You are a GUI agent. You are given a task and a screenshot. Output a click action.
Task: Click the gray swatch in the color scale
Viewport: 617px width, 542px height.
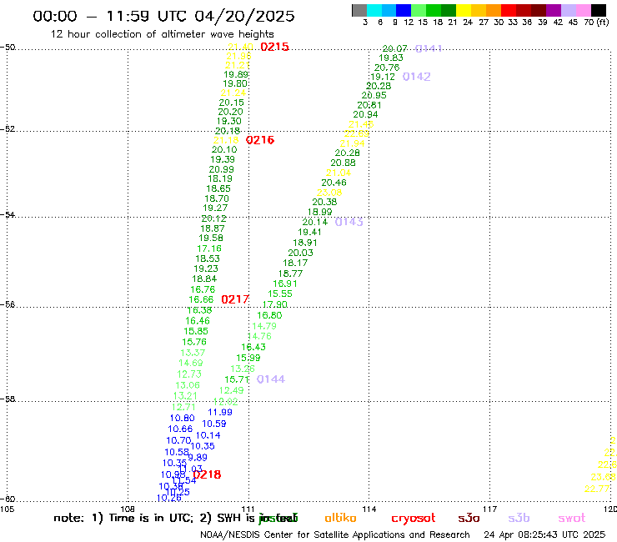[359, 10]
